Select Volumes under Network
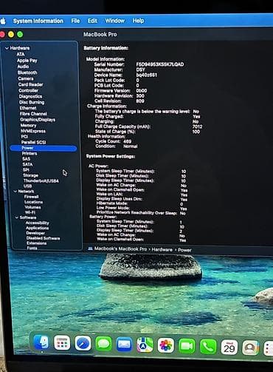The width and height of the screenshot is (273, 372). (32, 207)
